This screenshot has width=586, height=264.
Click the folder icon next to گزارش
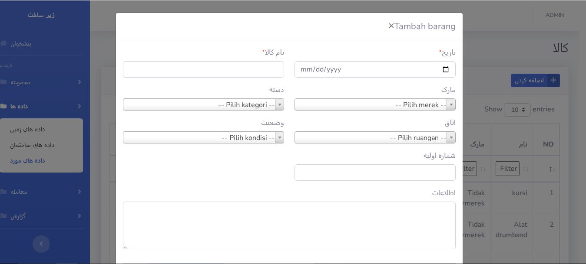click(3, 216)
